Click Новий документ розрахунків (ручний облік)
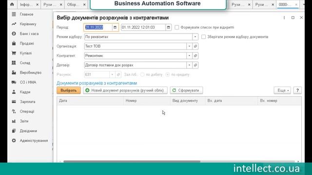The height and width of the screenshot is (175, 312). tap(125, 90)
